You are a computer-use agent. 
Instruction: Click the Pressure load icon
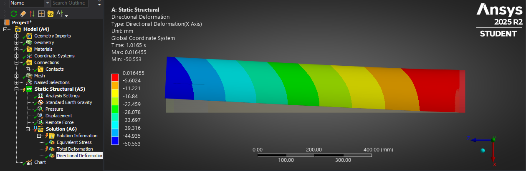(x=40, y=109)
